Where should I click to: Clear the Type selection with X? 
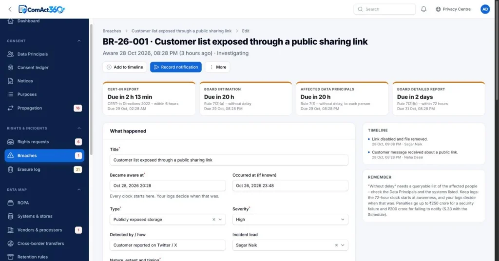point(214,220)
